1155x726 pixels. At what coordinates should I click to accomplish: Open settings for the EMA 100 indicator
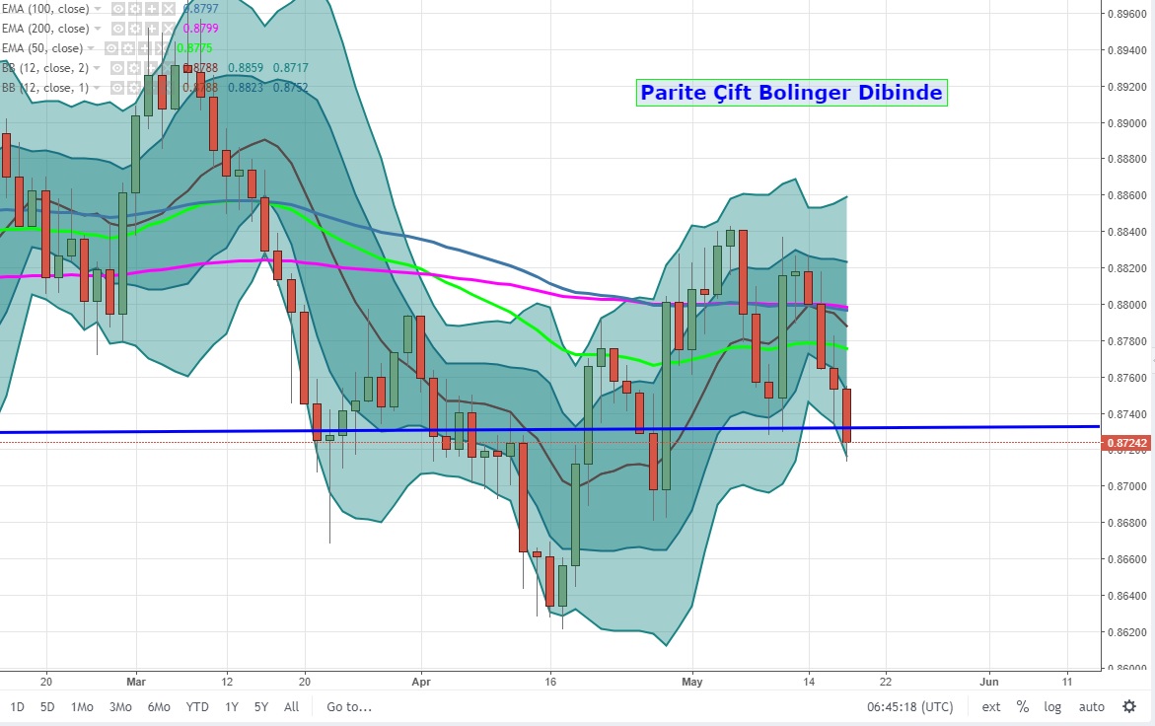tap(135, 9)
